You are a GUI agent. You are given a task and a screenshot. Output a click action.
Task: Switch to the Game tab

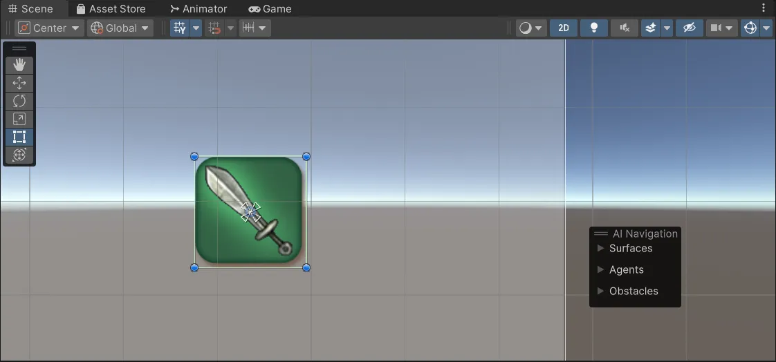pos(270,9)
